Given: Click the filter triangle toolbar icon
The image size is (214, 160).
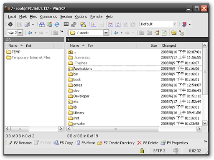Looking at the screenshot, I should [110, 24].
